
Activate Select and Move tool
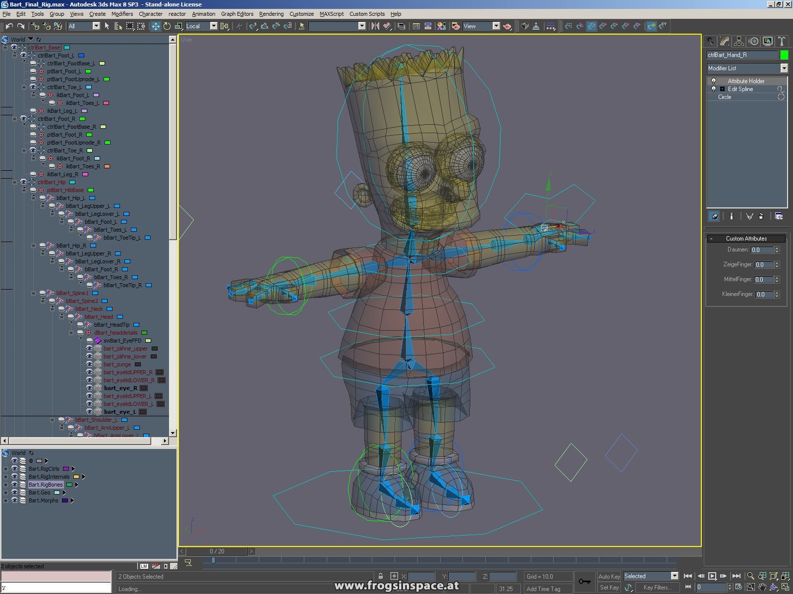156,26
